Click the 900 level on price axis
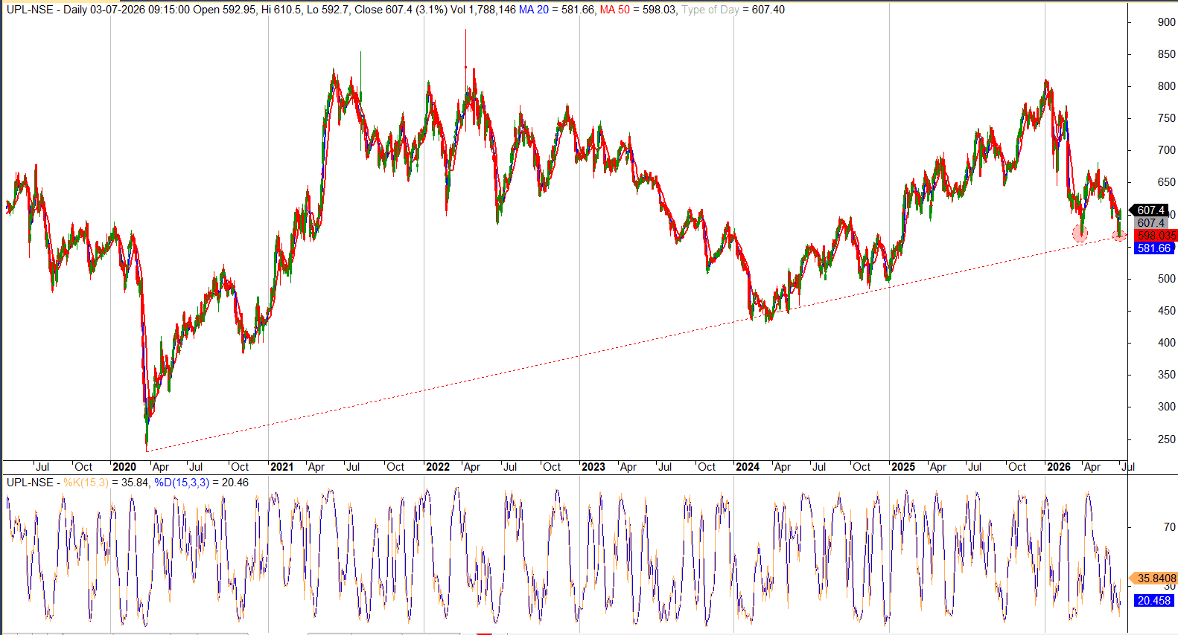Viewport: 1178px width, 635px height. (1166, 22)
